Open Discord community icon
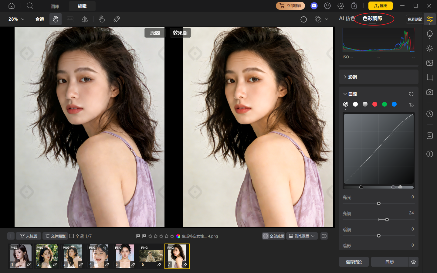437x273 pixels. pyautogui.click(x=314, y=6)
